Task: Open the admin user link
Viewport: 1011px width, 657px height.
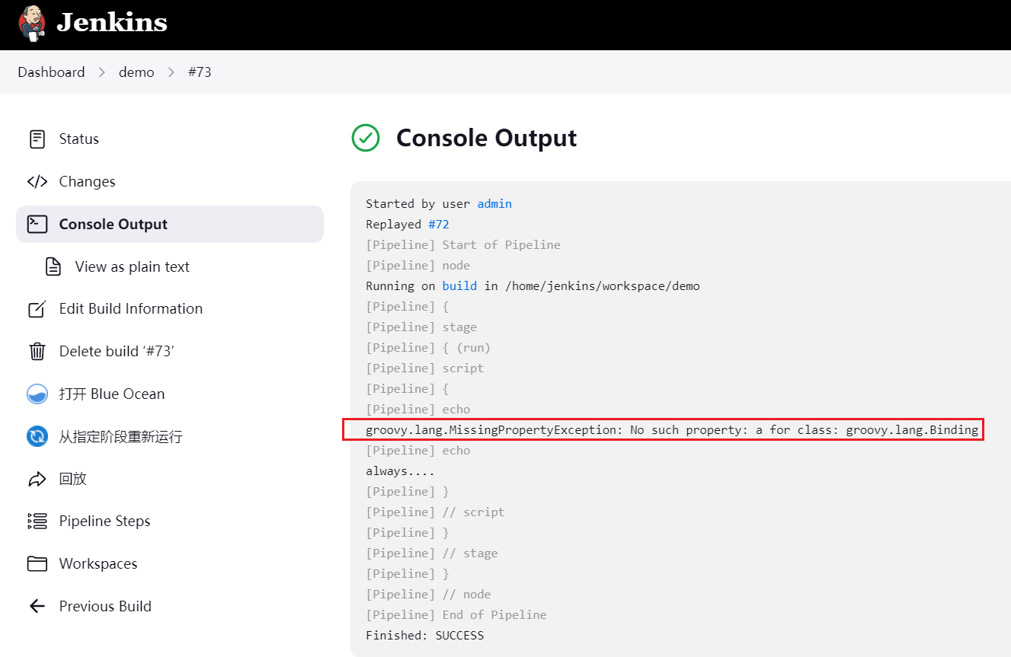Action: tap(494, 204)
